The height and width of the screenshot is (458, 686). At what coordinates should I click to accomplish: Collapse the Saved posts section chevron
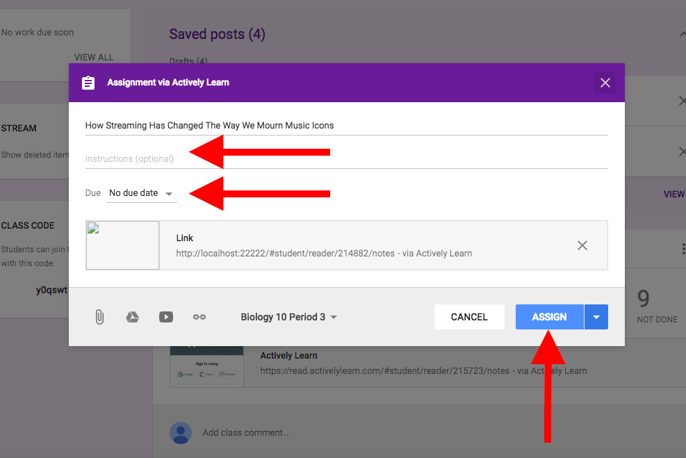(x=683, y=34)
